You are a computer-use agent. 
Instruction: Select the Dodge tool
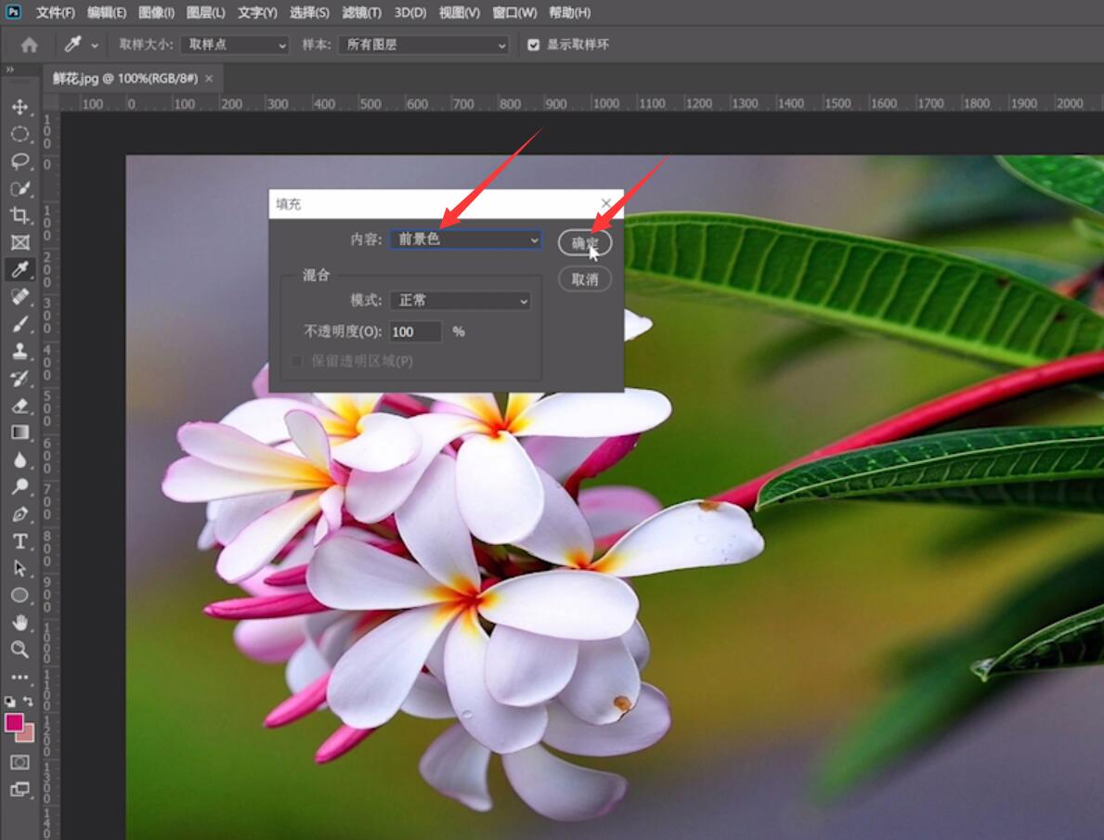coord(19,486)
